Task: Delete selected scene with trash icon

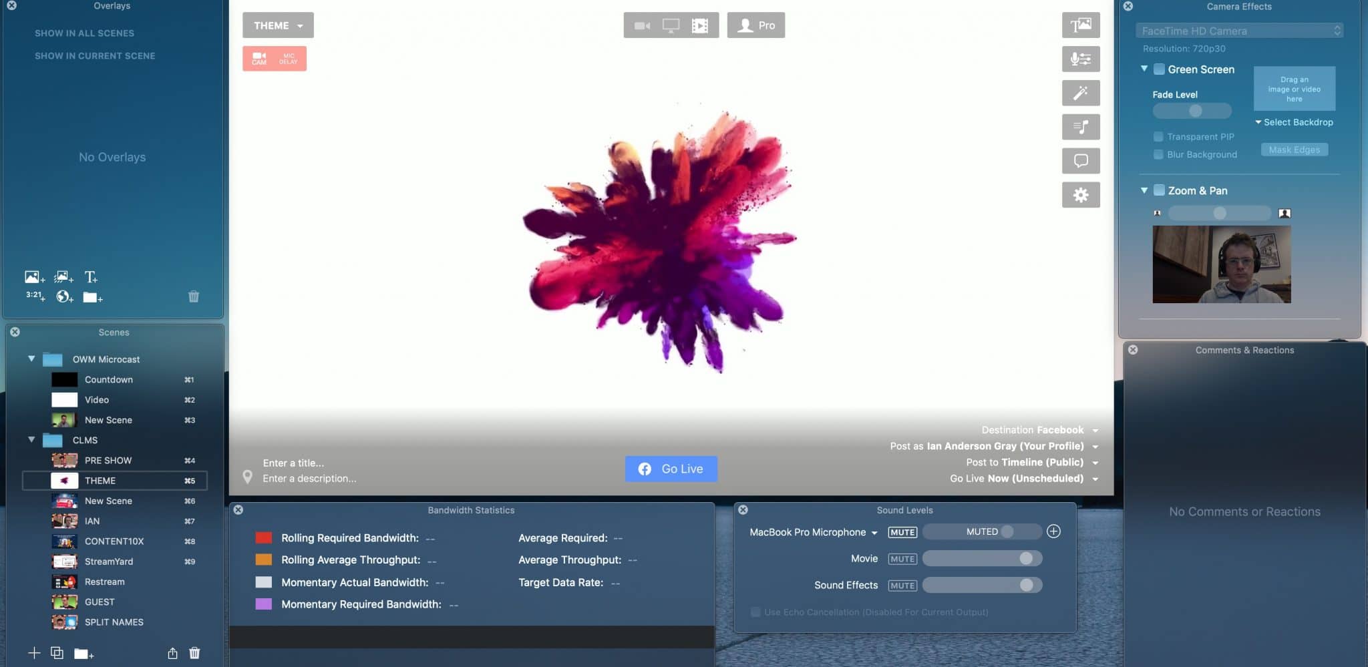Action: coord(194,653)
